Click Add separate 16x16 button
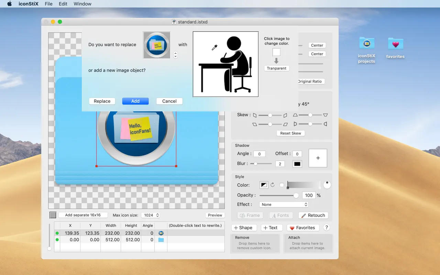Viewport: 440px width, 275px height. pos(83,215)
